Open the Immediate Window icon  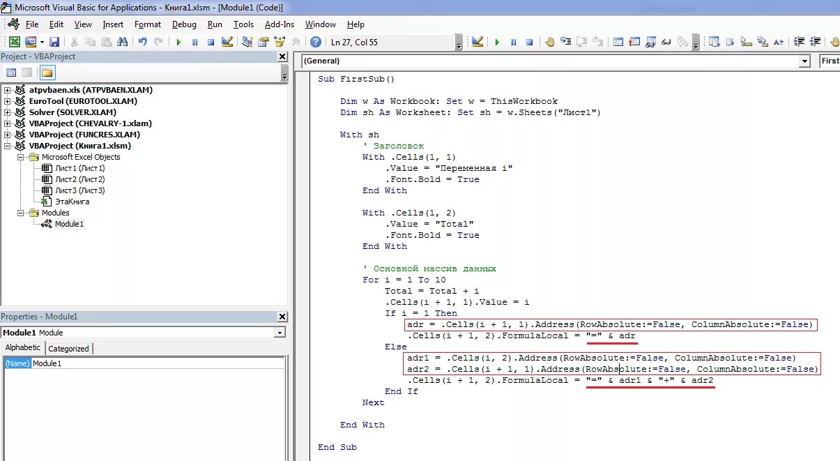[634, 42]
